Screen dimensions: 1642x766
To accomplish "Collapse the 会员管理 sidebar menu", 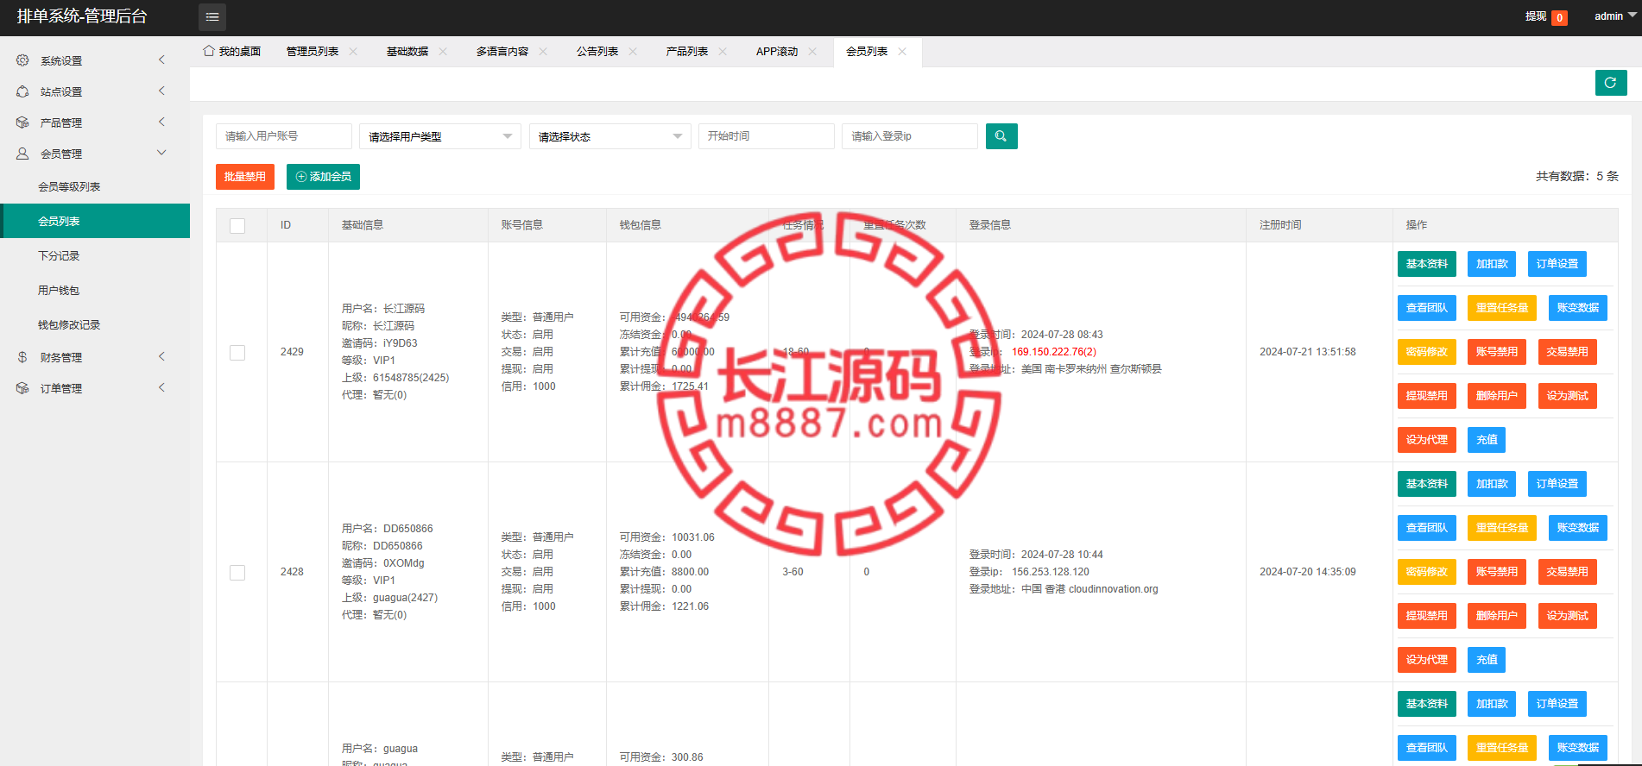I will [x=95, y=154].
